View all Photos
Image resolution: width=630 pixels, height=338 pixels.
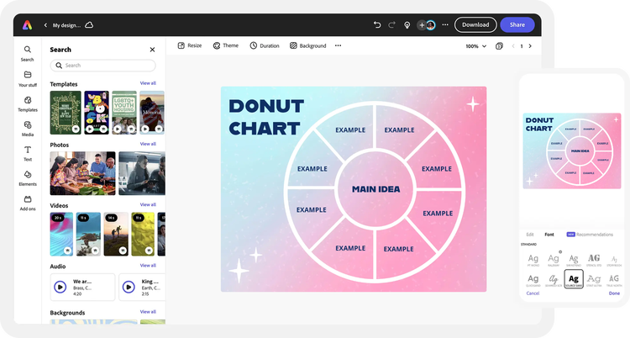[148, 144]
